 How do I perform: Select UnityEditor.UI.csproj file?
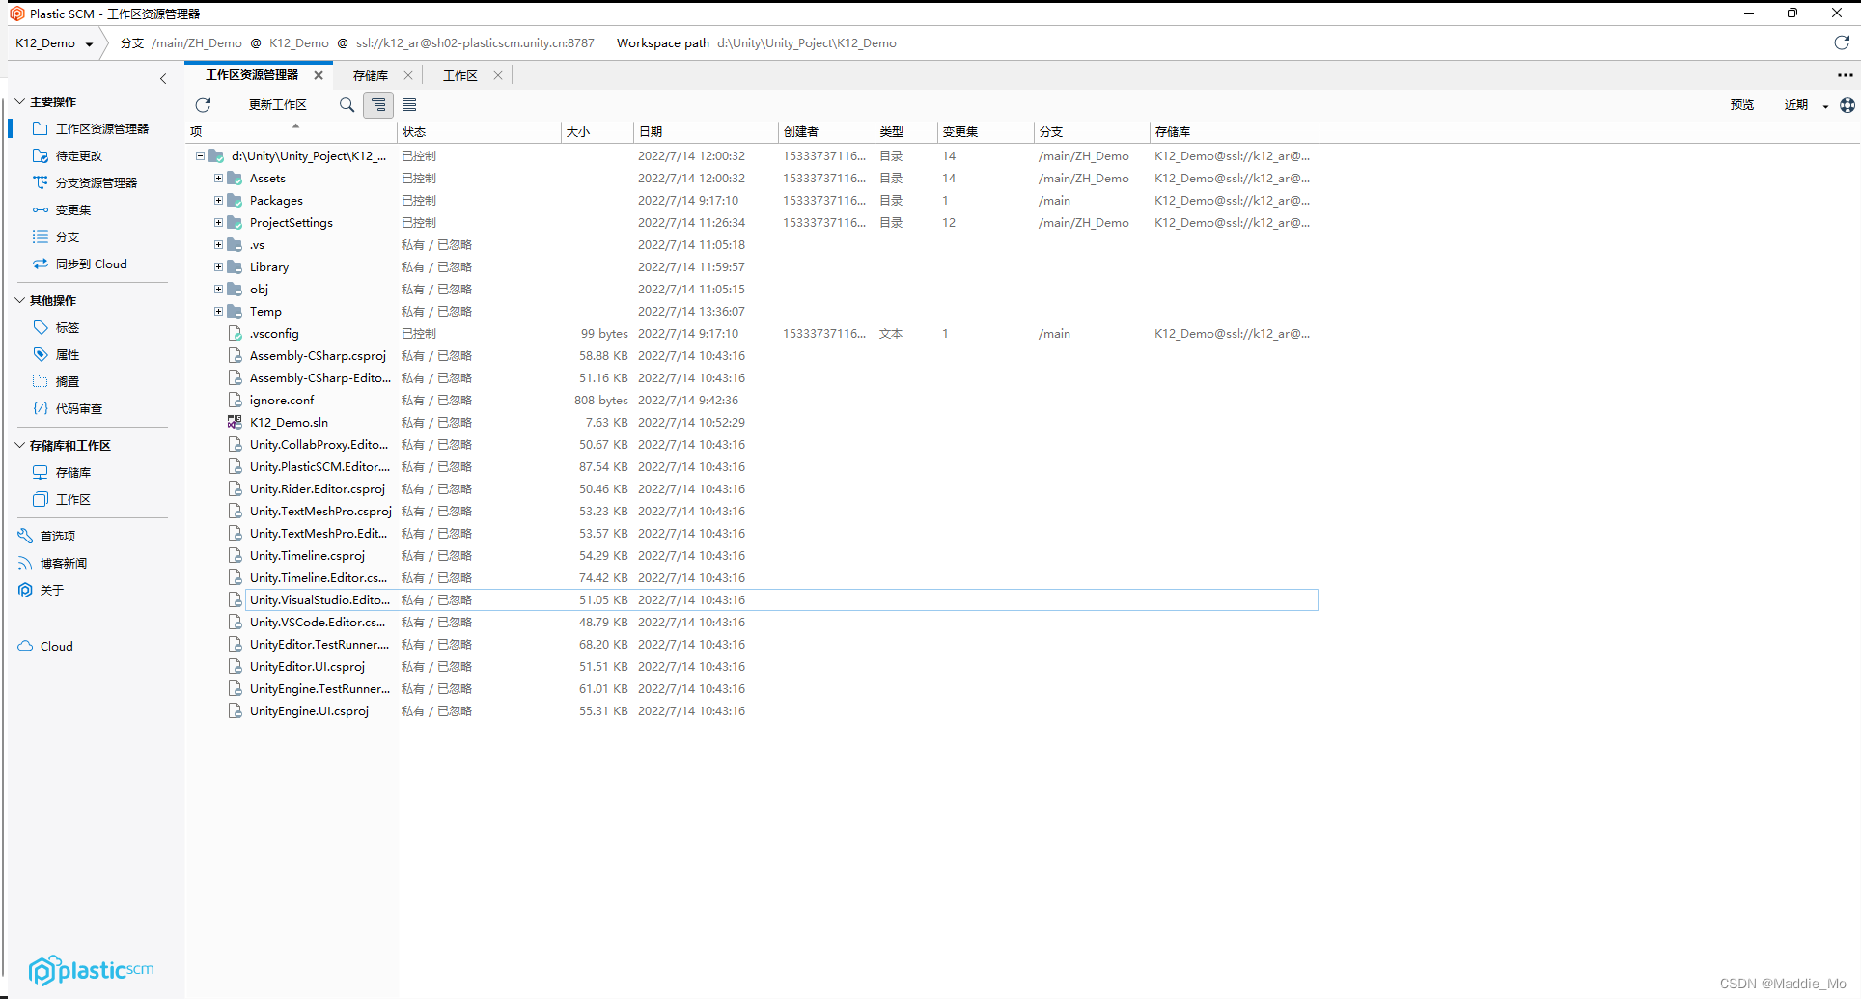[x=307, y=666]
